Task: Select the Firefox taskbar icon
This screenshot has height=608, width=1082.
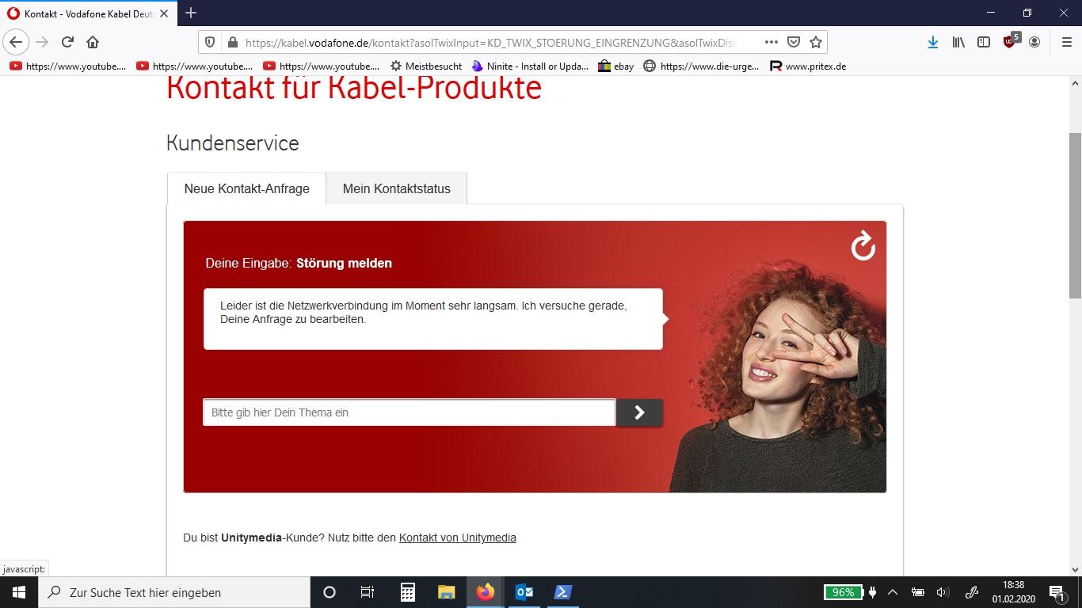Action: [485, 592]
